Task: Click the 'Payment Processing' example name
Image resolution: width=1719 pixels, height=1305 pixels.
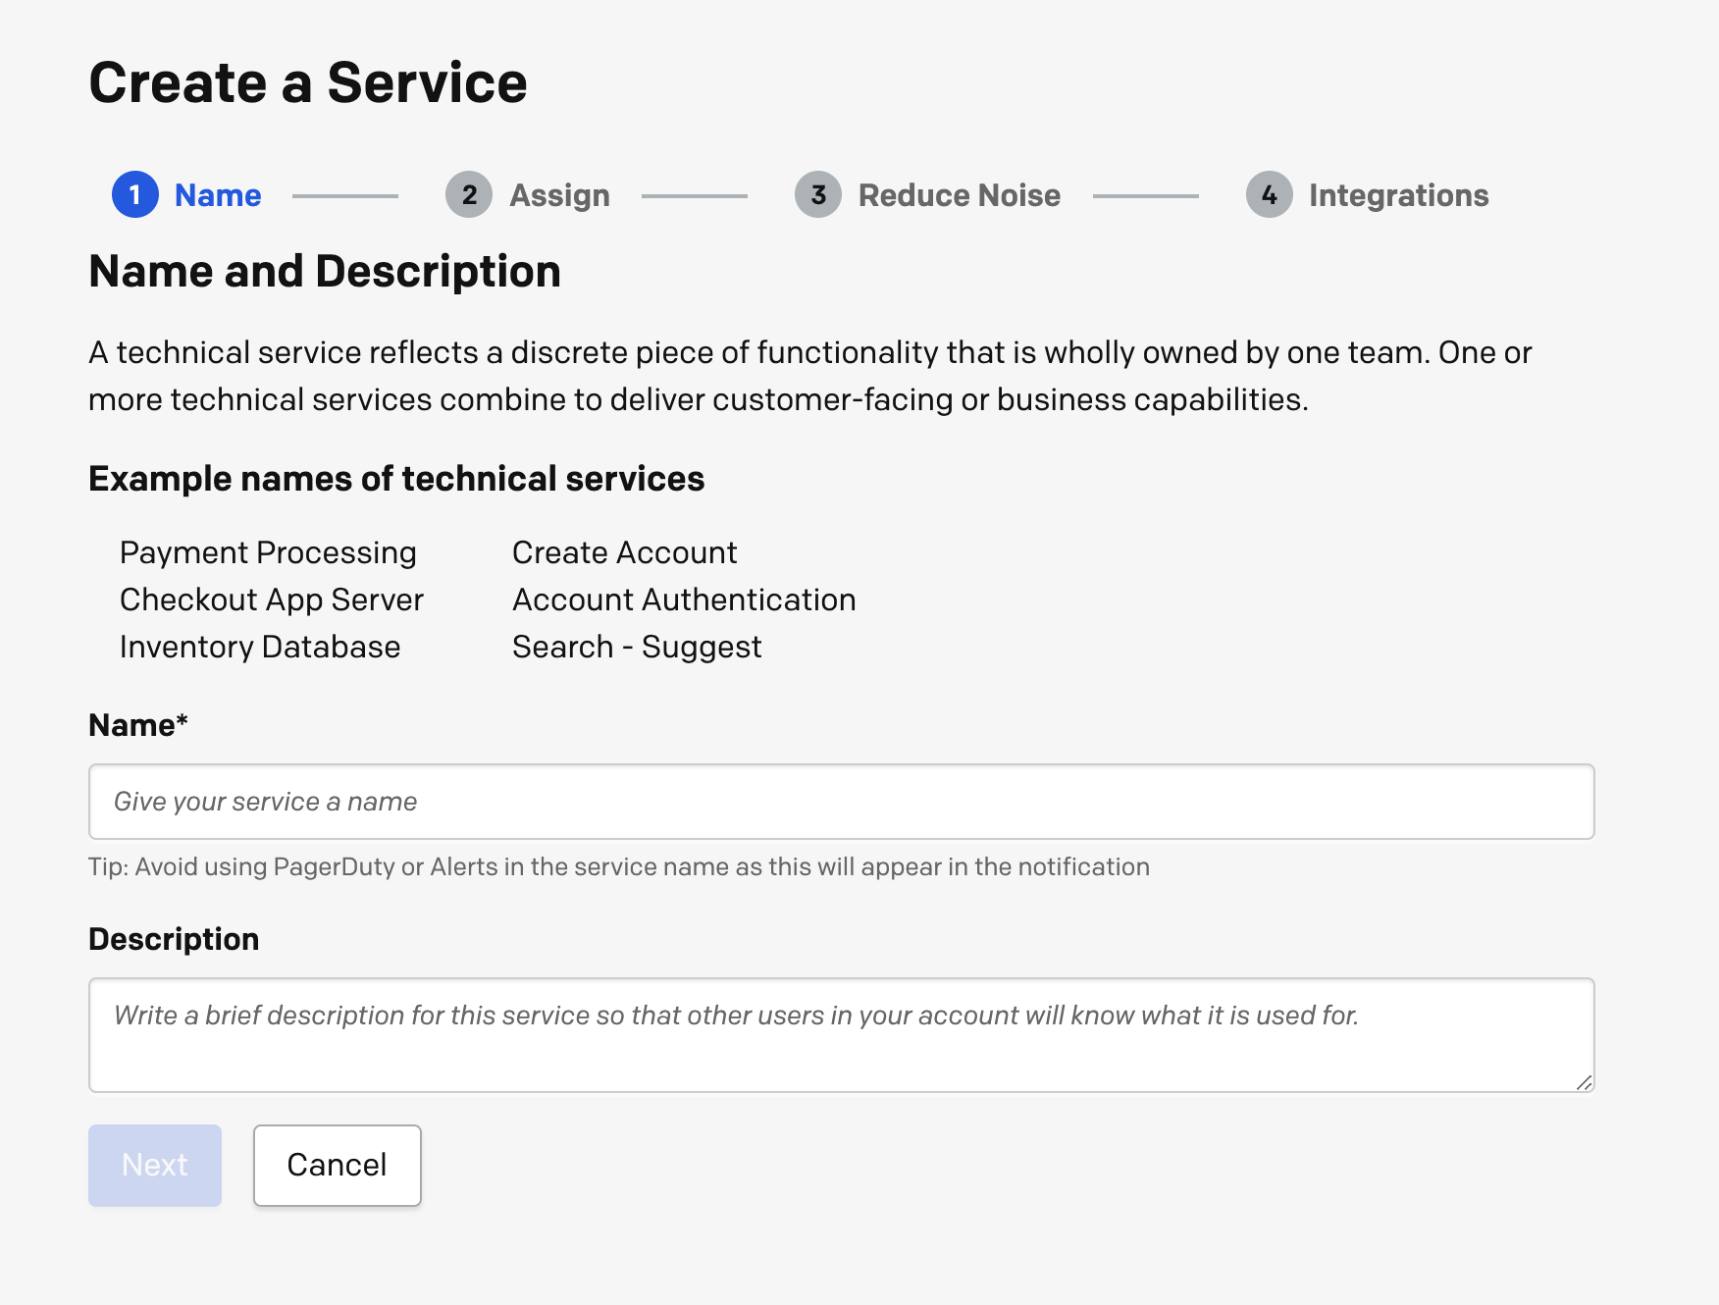Action: (x=268, y=552)
